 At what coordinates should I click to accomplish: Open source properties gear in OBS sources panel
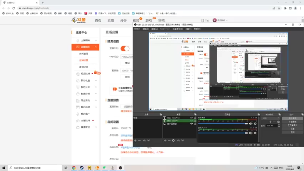point(173,140)
